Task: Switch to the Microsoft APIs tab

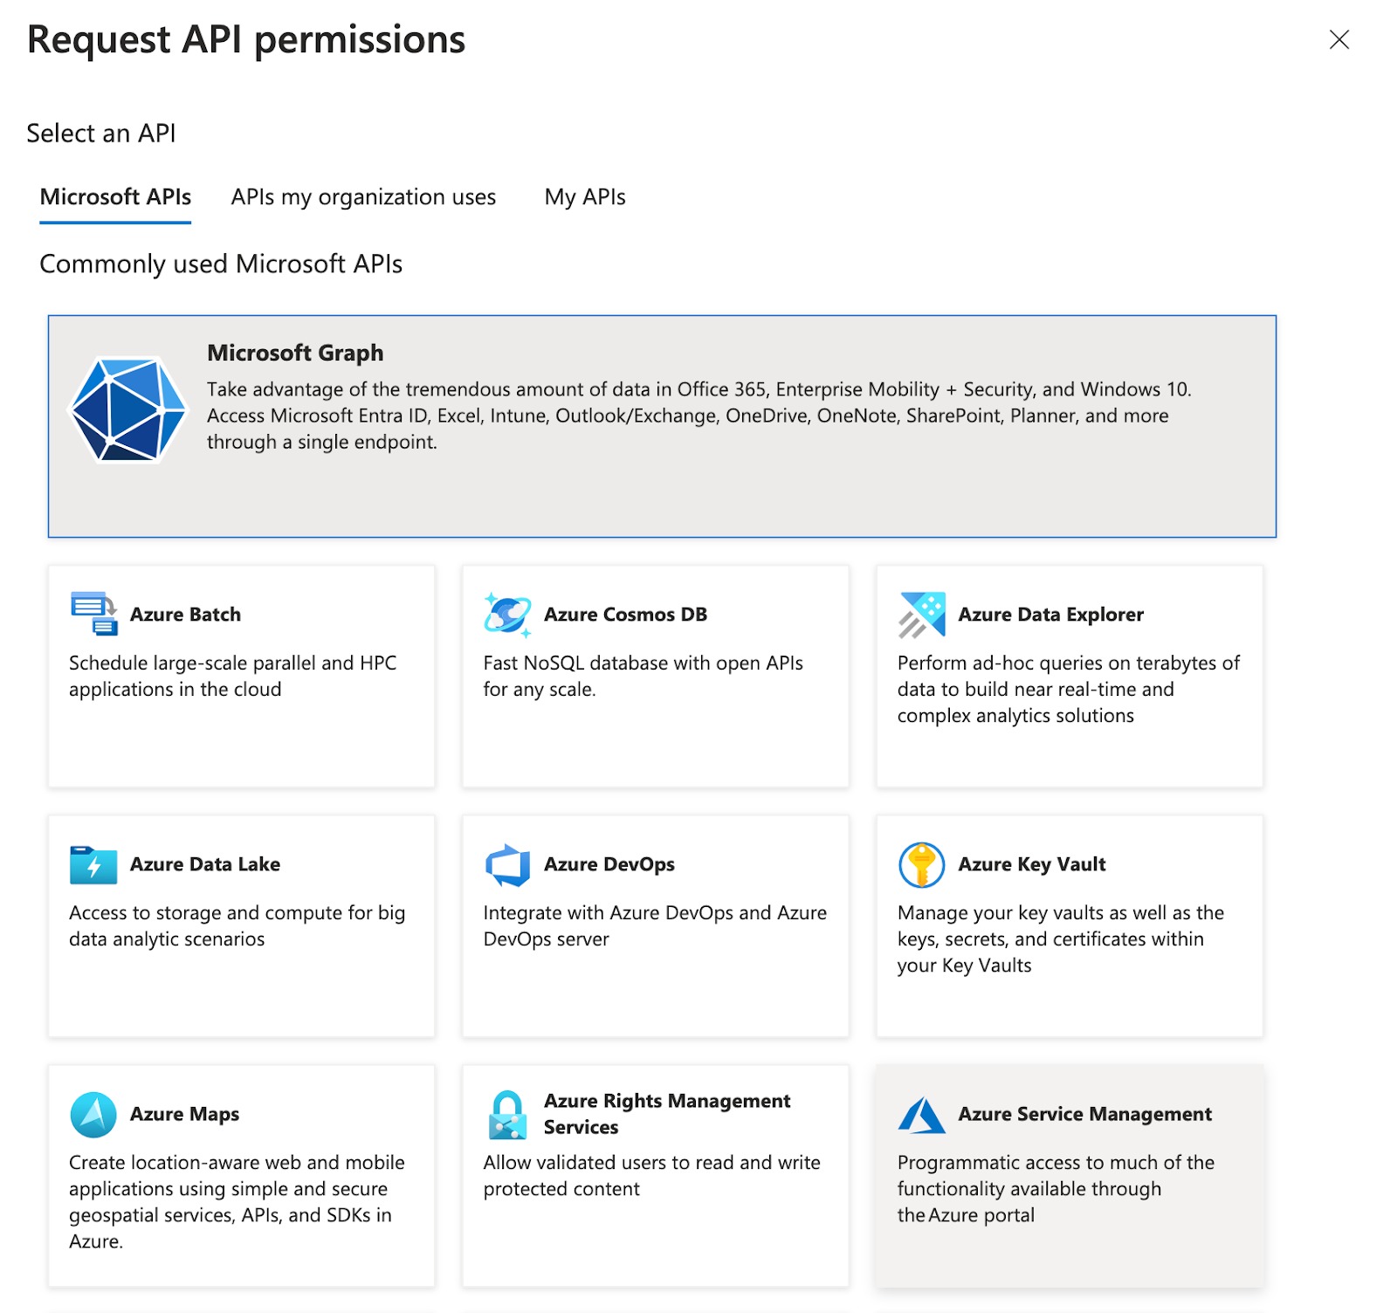Action: 115,197
